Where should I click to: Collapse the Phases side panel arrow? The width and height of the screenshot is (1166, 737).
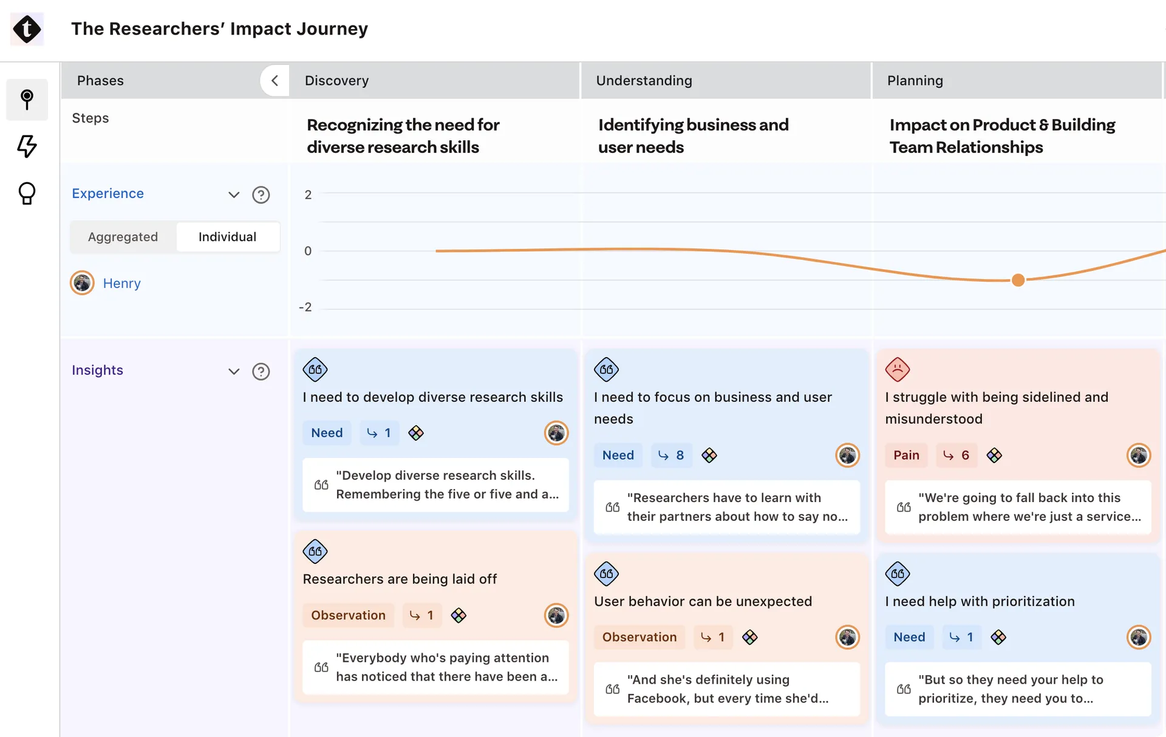tap(274, 81)
